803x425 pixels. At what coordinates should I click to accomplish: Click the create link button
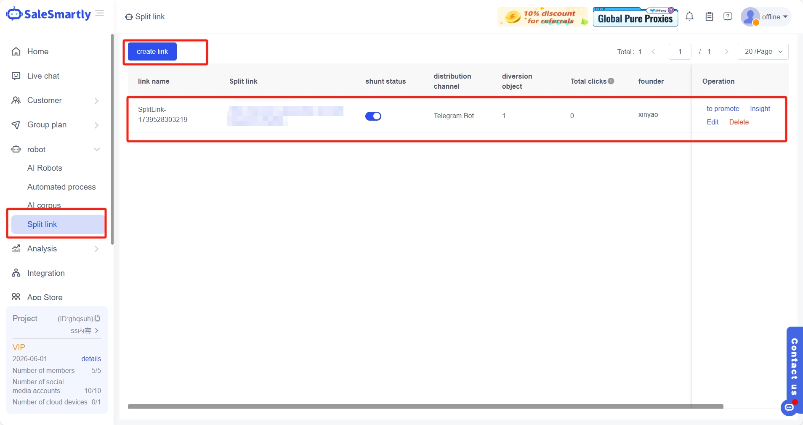tap(152, 52)
